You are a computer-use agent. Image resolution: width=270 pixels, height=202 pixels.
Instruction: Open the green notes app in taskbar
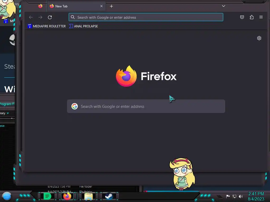tap(47, 196)
